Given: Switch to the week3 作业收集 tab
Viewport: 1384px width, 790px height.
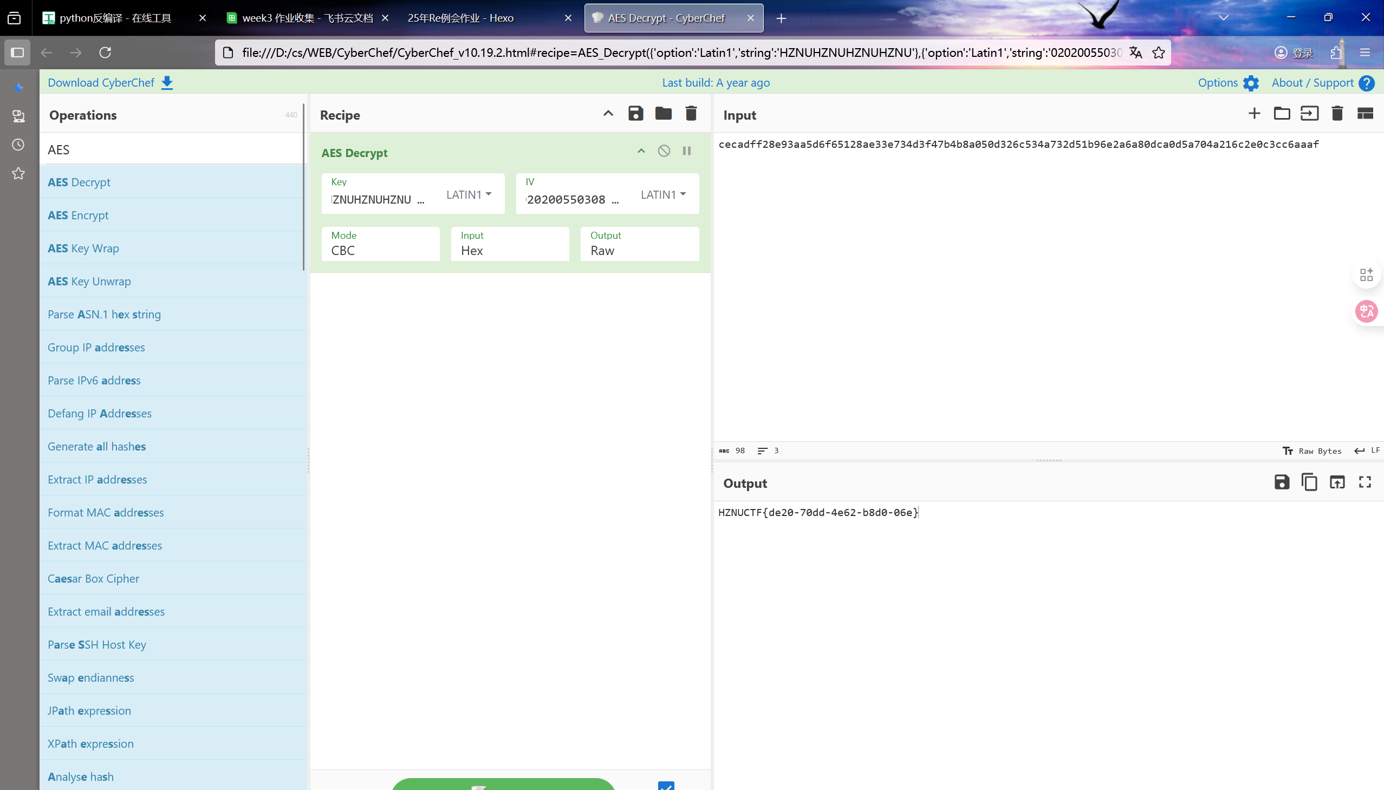Looking at the screenshot, I should coord(307,18).
